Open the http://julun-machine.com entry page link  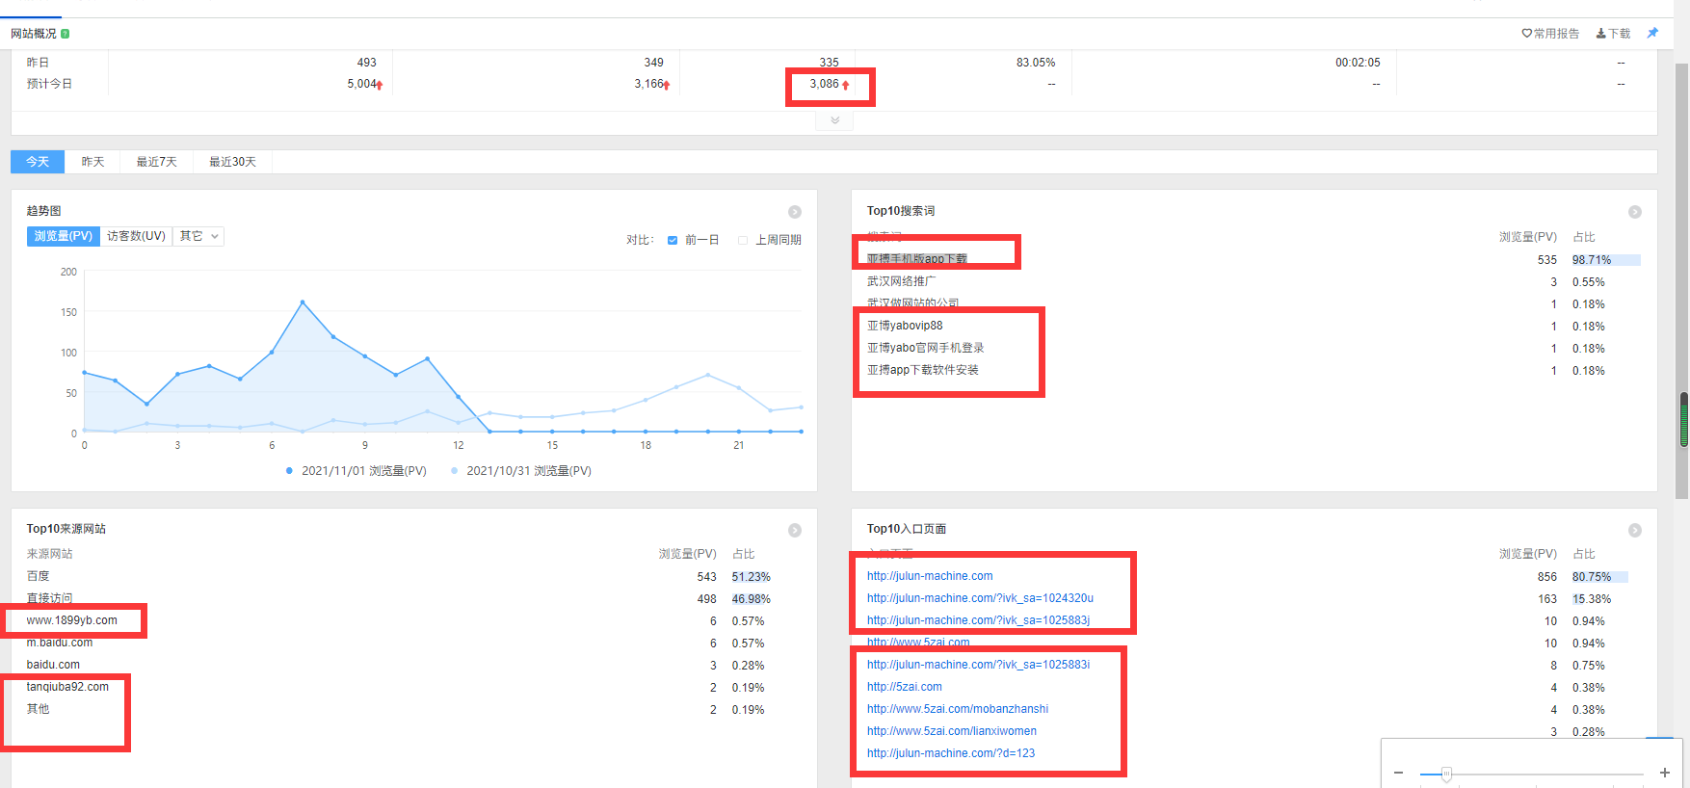(929, 576)
